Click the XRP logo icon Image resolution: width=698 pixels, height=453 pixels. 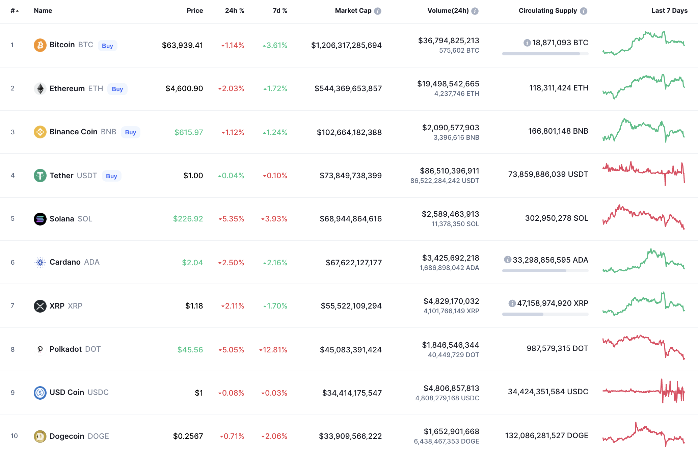coord(40,306)
